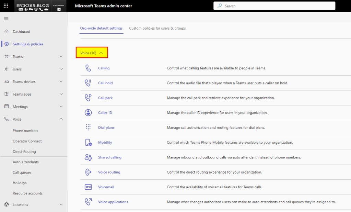
Task: Click the Search input field
Action: click(274, 6)
